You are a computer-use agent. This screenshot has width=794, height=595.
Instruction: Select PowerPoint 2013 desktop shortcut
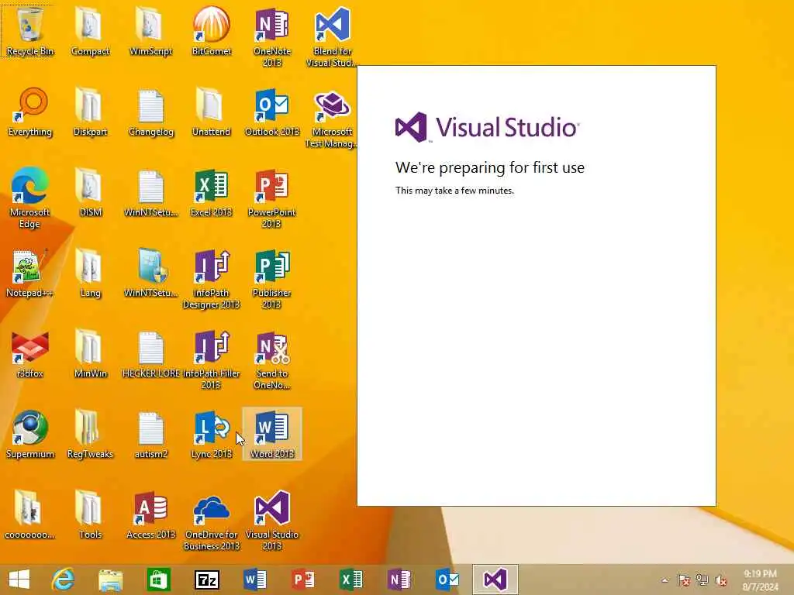pos(272,198)
